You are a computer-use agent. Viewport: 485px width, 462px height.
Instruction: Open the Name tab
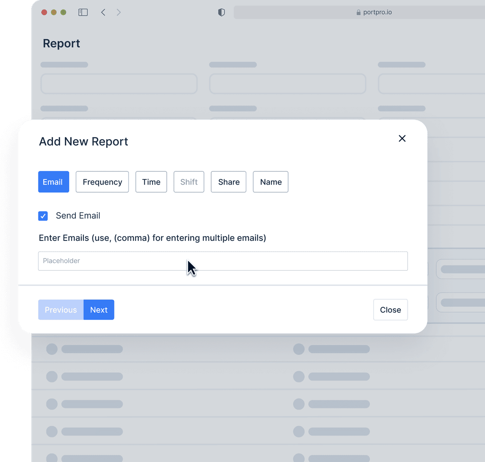(x=270, y=182)
